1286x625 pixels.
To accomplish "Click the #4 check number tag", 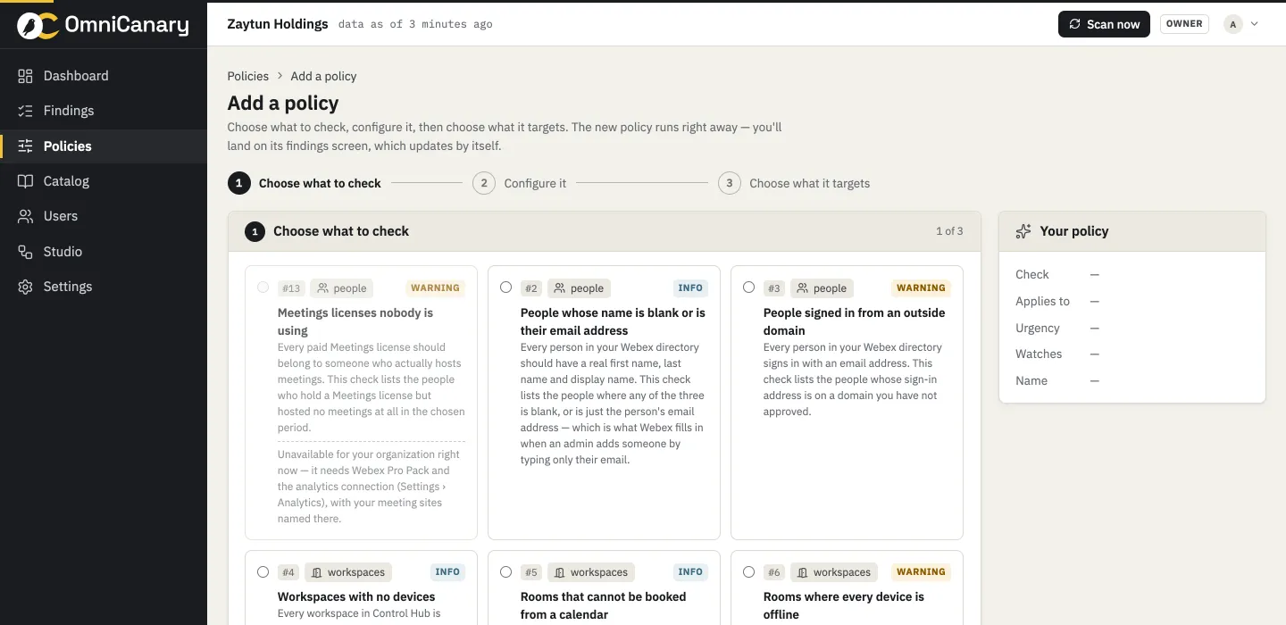I will [288, 572].
